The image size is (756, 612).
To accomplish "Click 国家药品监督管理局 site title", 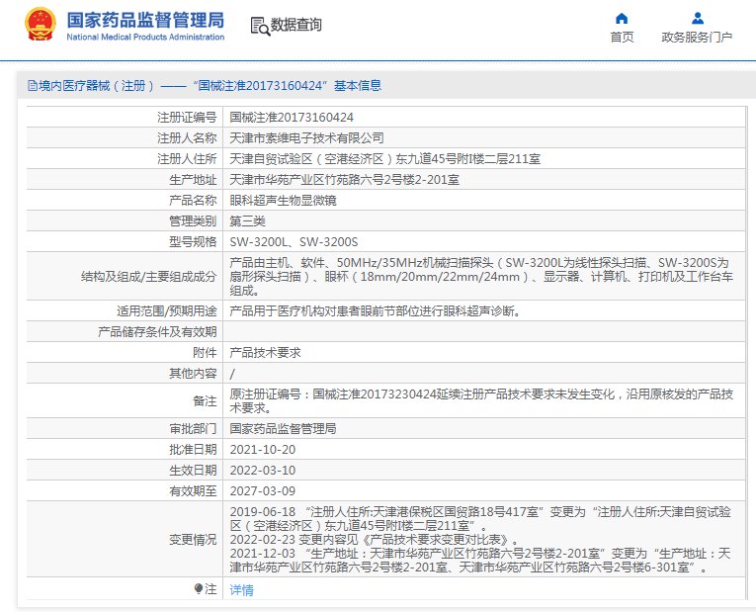I will point(145,20).
